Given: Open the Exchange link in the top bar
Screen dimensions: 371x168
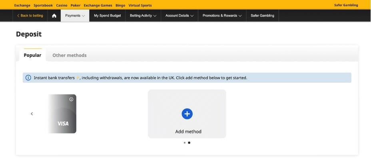Looking at the screenshot, I should pyautogui.click(x=22, y=5).
